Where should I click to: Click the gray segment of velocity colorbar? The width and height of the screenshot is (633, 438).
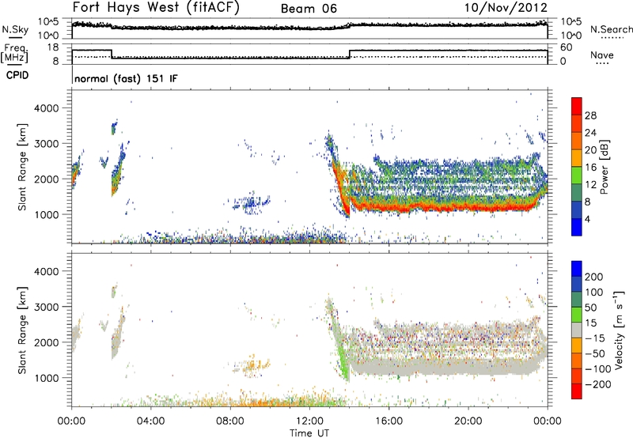click(577, 330)
